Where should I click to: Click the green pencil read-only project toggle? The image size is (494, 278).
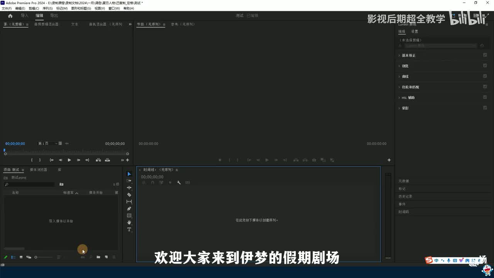click(x=6, y=257)
